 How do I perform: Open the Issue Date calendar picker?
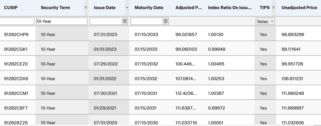[x=125, y=21]
